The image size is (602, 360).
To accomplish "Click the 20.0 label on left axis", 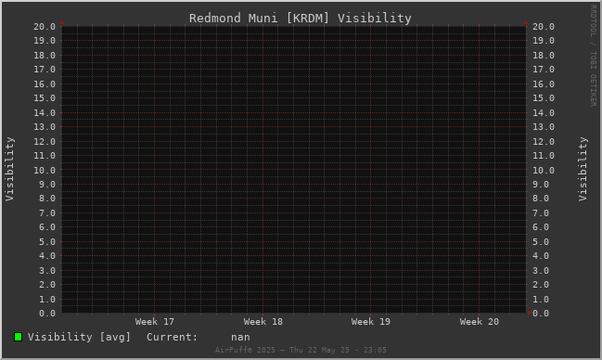I will click(45, 27).
